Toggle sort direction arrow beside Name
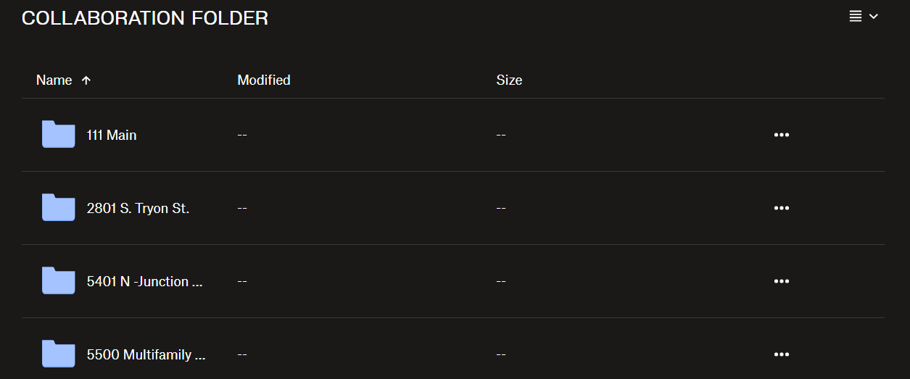910x379 pixels. coord(86,80)
